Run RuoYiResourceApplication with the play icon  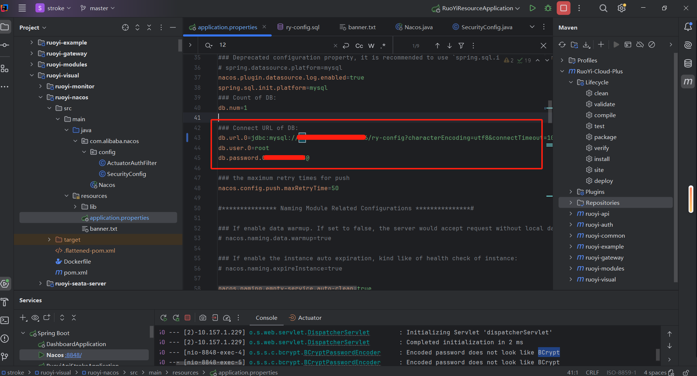click(533, 8)
